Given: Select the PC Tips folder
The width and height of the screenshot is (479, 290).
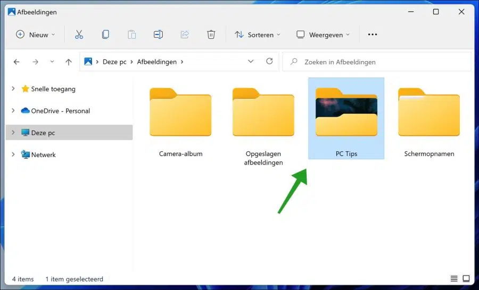Looking at the screenshot, I should click(x=346, y=119).
